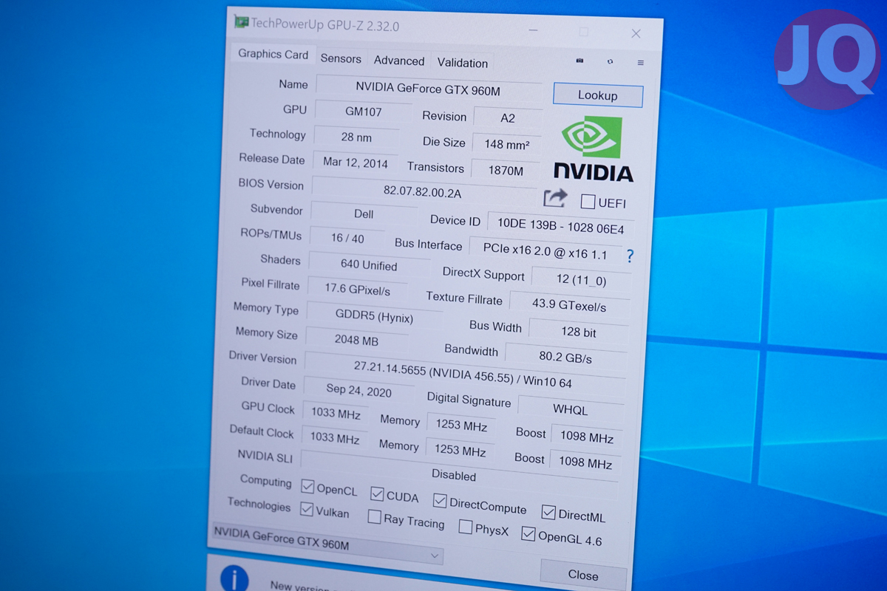Click the Memory field in Default Clock row

[x=460, y=450]
